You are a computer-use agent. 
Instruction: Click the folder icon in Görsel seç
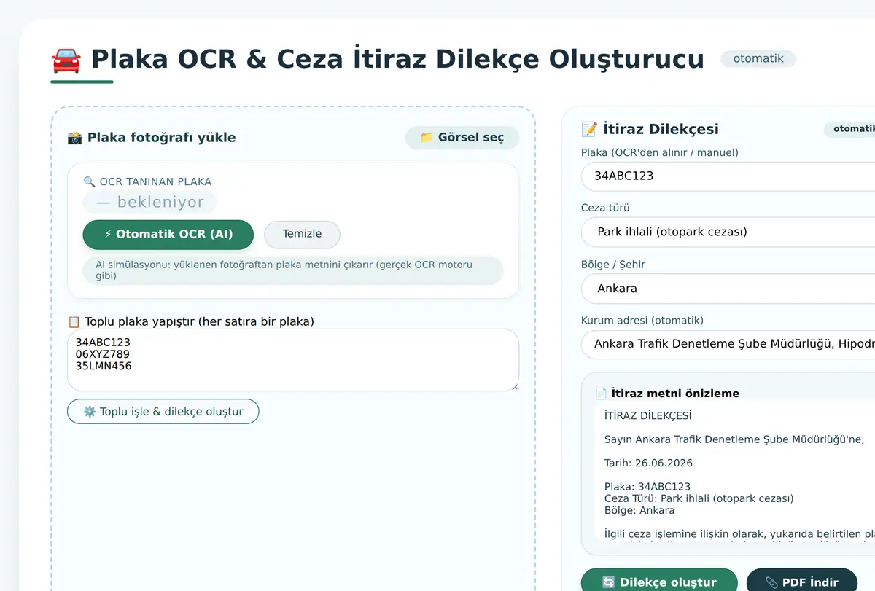(427, 138)
